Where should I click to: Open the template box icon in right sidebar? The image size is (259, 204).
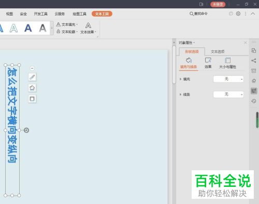[254, 71]
